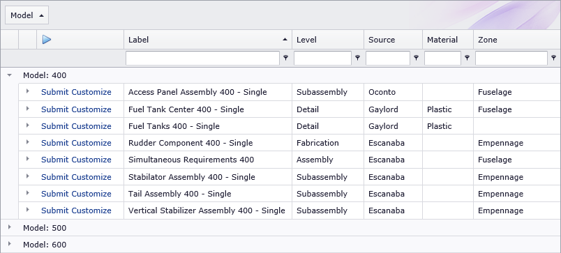
Task: Click Submit on Vertical Stabilizer Assembly row
Action: (55, 210)
